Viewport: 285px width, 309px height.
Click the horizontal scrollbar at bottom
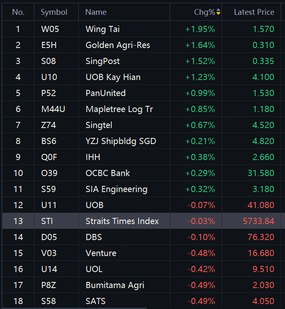(x=74, y=308)
